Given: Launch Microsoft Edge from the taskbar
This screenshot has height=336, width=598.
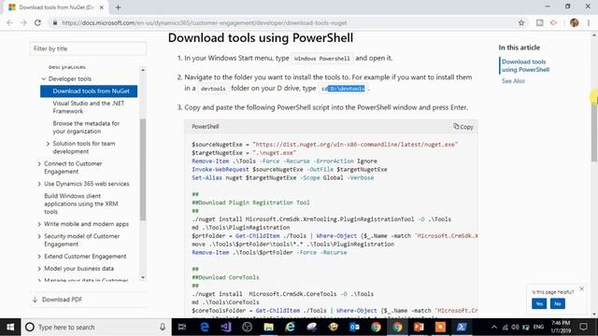Looking at the screenshot, I should tap(204, 328).
